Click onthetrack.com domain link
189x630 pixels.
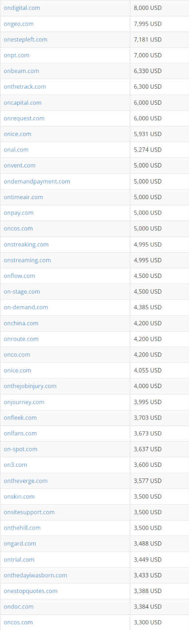[25, 86]
